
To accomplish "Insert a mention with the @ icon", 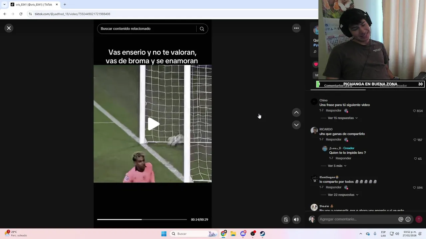I will (401, 219).
